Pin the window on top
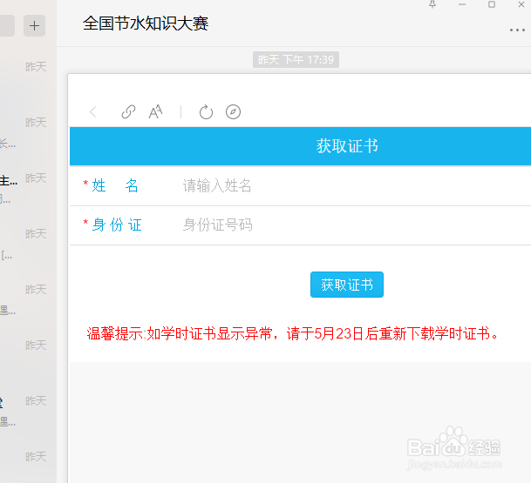The image size is (531, 483). point(432,4)
